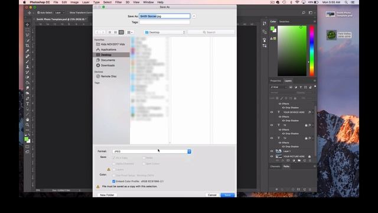Switch to the Properties tab
This screenshot has height=213, width=378.
[x=276, y=81]
